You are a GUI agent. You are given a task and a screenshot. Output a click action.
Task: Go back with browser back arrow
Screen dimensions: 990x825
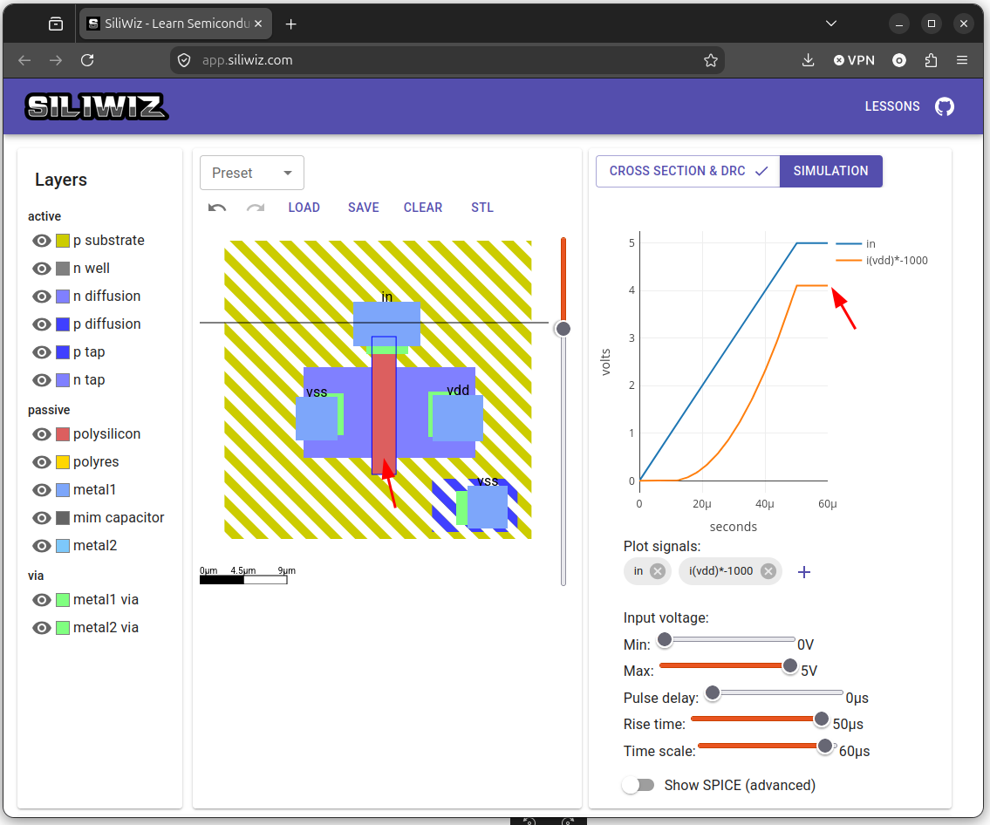click(x=24, y=60)
